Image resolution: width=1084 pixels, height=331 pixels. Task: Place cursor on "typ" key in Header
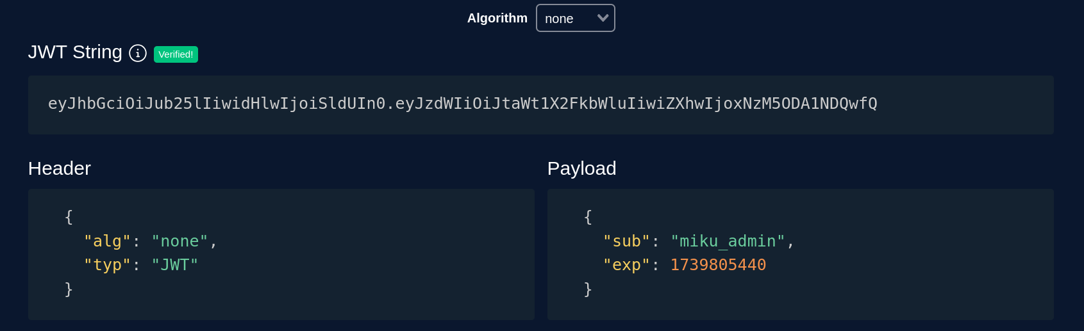[x=107, y=265]
